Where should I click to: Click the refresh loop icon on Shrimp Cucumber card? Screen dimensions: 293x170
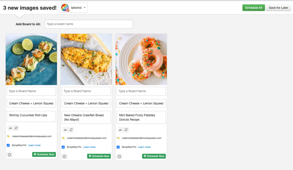(16, 128)
